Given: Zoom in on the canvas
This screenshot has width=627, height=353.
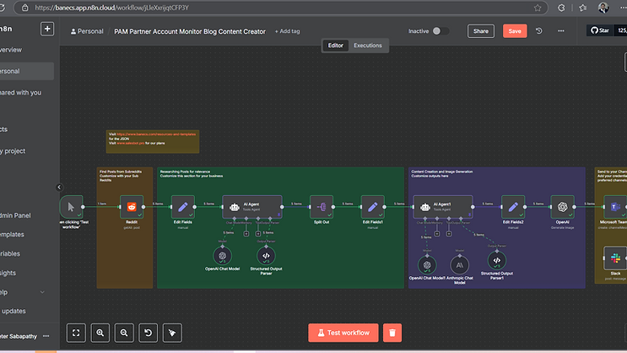Looking at the screenshot, I should (100, 333).
